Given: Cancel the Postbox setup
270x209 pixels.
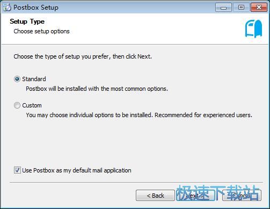Looking at the screenshot, I should click(x=242, y=196).
